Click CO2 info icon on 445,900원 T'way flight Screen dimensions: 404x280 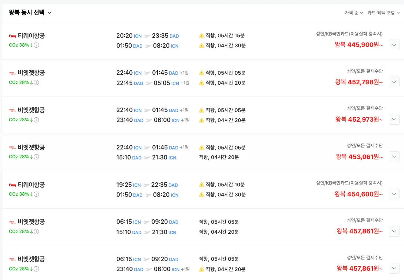click(37, 45)
